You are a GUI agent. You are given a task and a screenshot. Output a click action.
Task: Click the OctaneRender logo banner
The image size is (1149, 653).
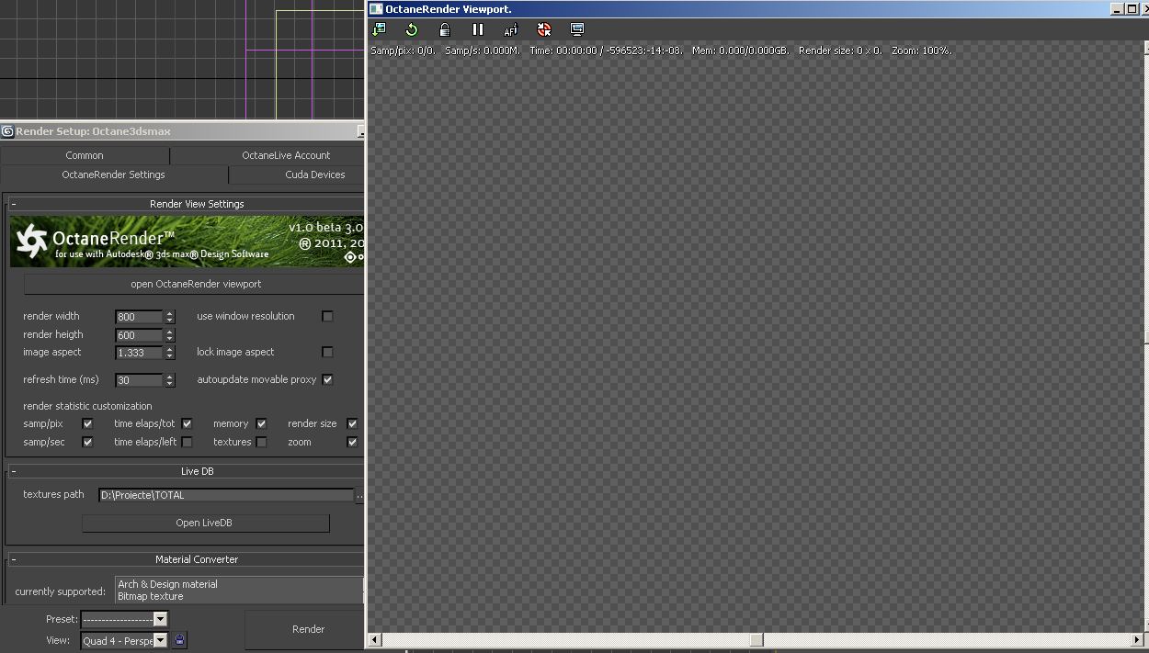point(188,242)
